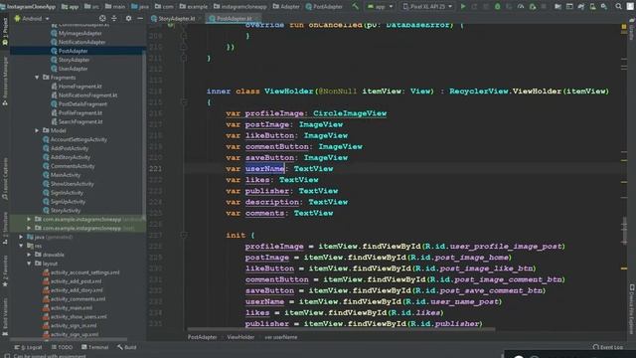Image resolution: width=636 pixels, height=358 pixels.
Task: Click the editor horizontal scrollbar
Action: pyautogui.click(x=341, y=329)
